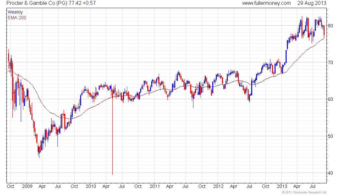This screenshot has height=195, width=357.
Task: Click the 50 price axis label
Action: point(330,136)
